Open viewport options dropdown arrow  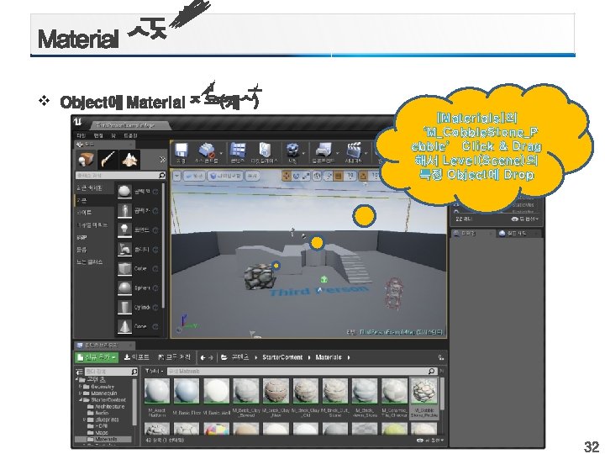[x=176, y=176]
